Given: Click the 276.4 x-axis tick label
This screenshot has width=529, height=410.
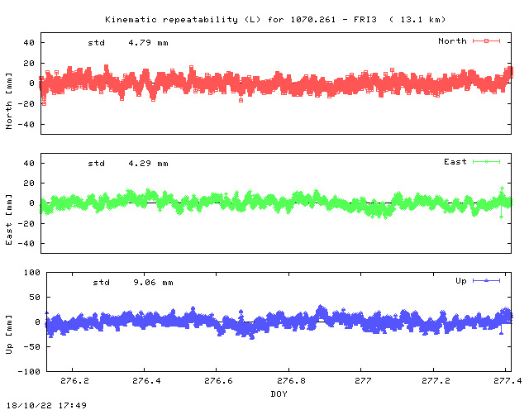Looking at the screenshot, I should tap(146, 381).
